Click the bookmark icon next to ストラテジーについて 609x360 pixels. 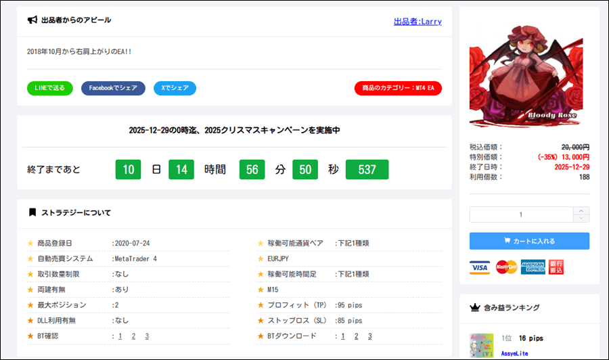32,212
